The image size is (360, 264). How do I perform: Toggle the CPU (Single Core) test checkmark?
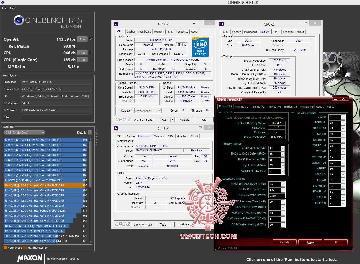pyautogui.click(x=91, y=60)
